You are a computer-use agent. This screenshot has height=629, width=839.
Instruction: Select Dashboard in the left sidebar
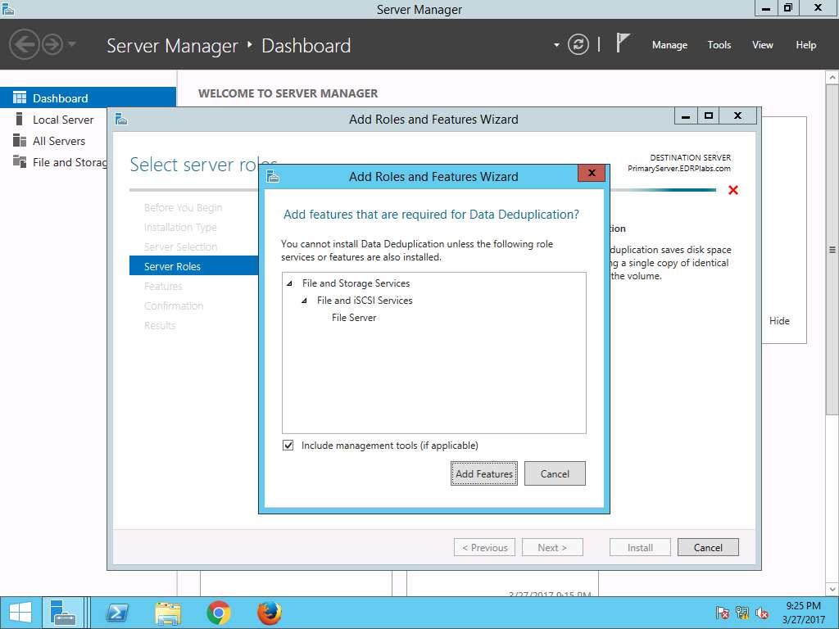coord(88,98)
